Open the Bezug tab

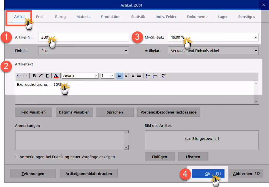point(60,17)
